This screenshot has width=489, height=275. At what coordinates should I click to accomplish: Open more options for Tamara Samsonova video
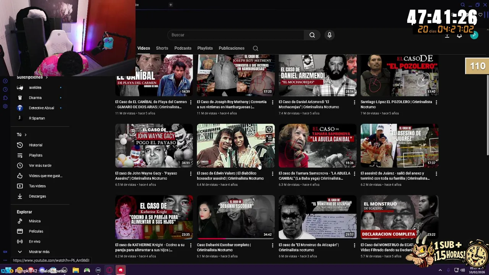tap(354, 174)
